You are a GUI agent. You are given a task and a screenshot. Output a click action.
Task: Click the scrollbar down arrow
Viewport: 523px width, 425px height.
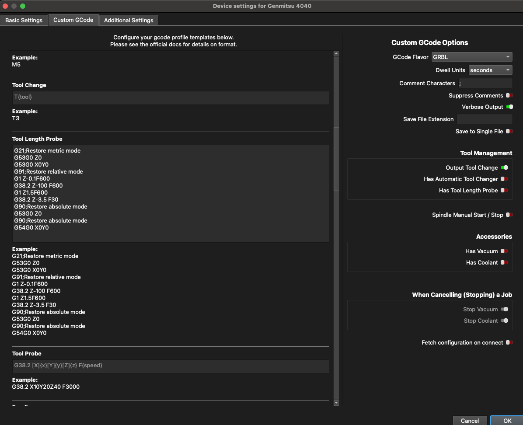336,403
